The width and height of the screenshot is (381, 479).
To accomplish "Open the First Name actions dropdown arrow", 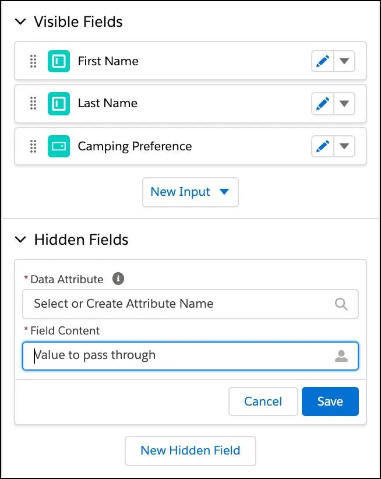I will (344, 61).
